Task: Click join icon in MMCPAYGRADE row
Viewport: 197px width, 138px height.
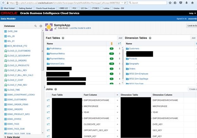Action: (48, 106)
